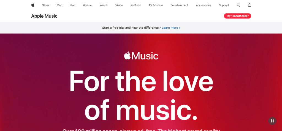This screenshot has height=131, width=282.
Task: Open TV & Home menu
Action: [x=156, y=5]
